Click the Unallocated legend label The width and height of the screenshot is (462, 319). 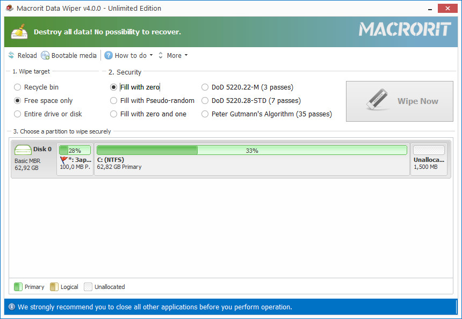pos(110,287)
